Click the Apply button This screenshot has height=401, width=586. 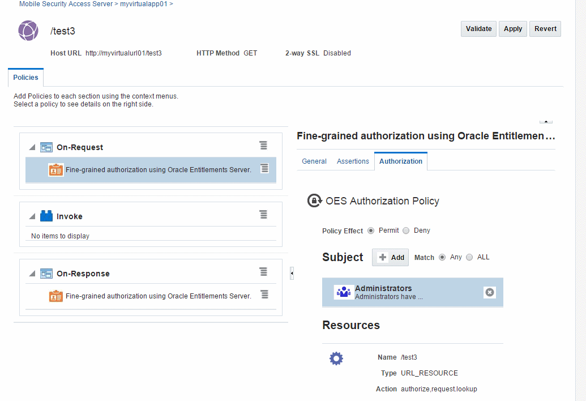[x=513, y=29]
